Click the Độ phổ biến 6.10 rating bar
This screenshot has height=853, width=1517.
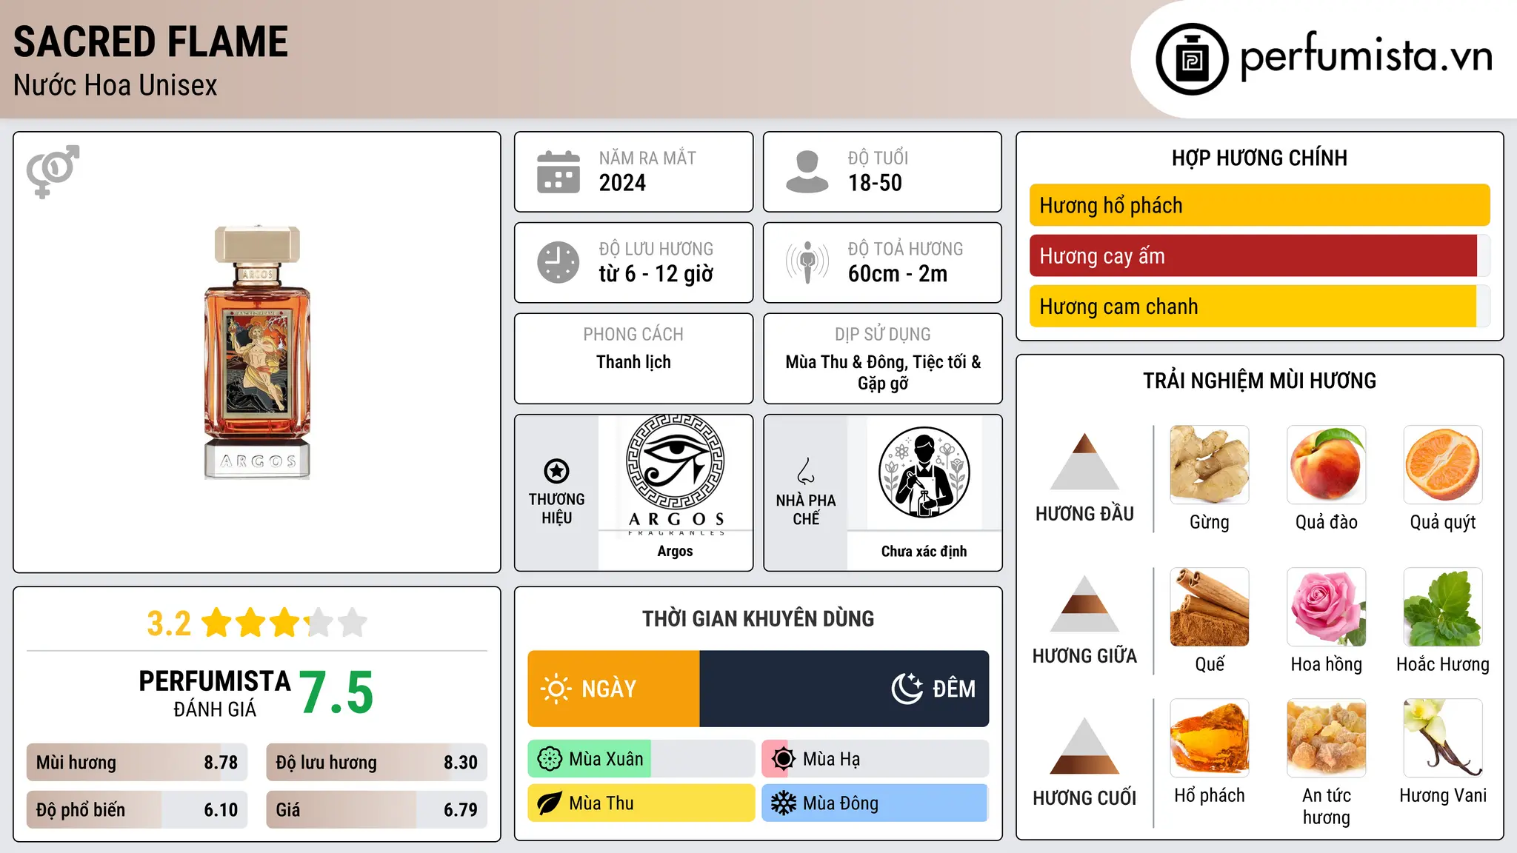point(137,809)
